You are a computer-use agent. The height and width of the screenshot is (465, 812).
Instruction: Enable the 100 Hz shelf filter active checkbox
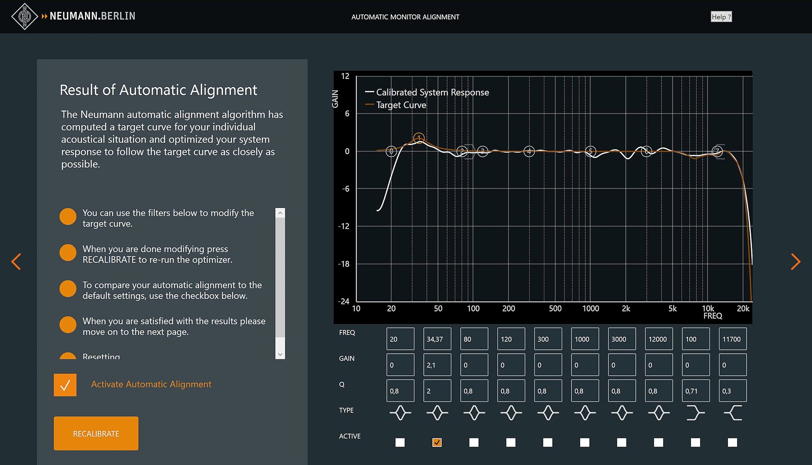[x=695, y=442]
